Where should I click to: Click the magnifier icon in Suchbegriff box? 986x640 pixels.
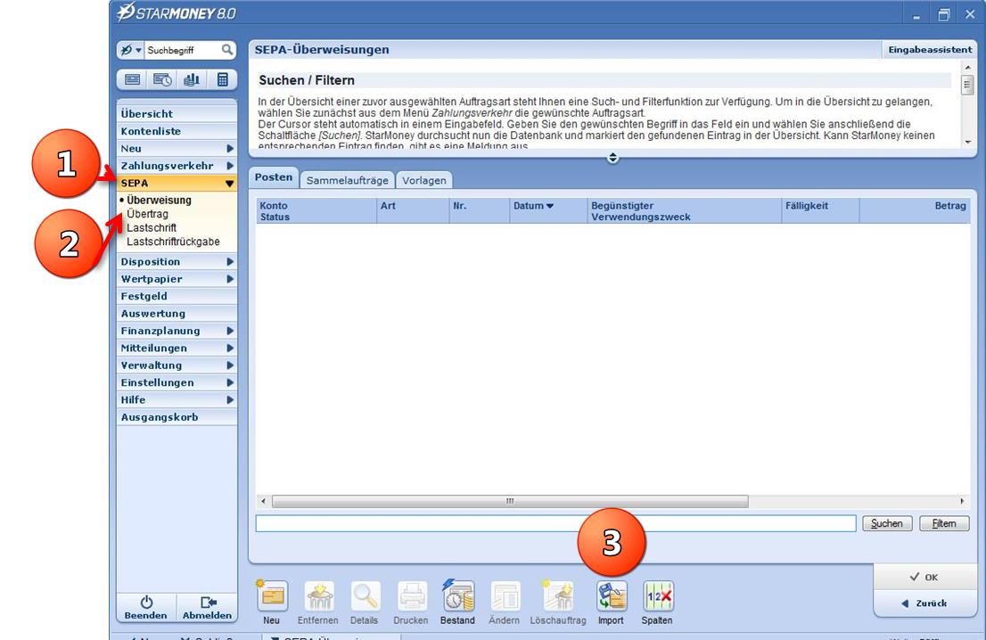227,51
